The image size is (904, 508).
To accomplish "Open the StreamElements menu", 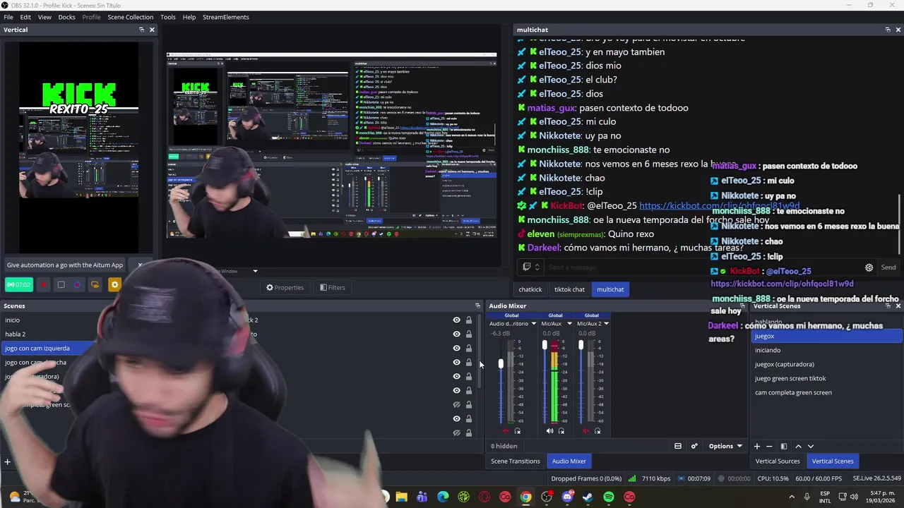I will [226, 17].
